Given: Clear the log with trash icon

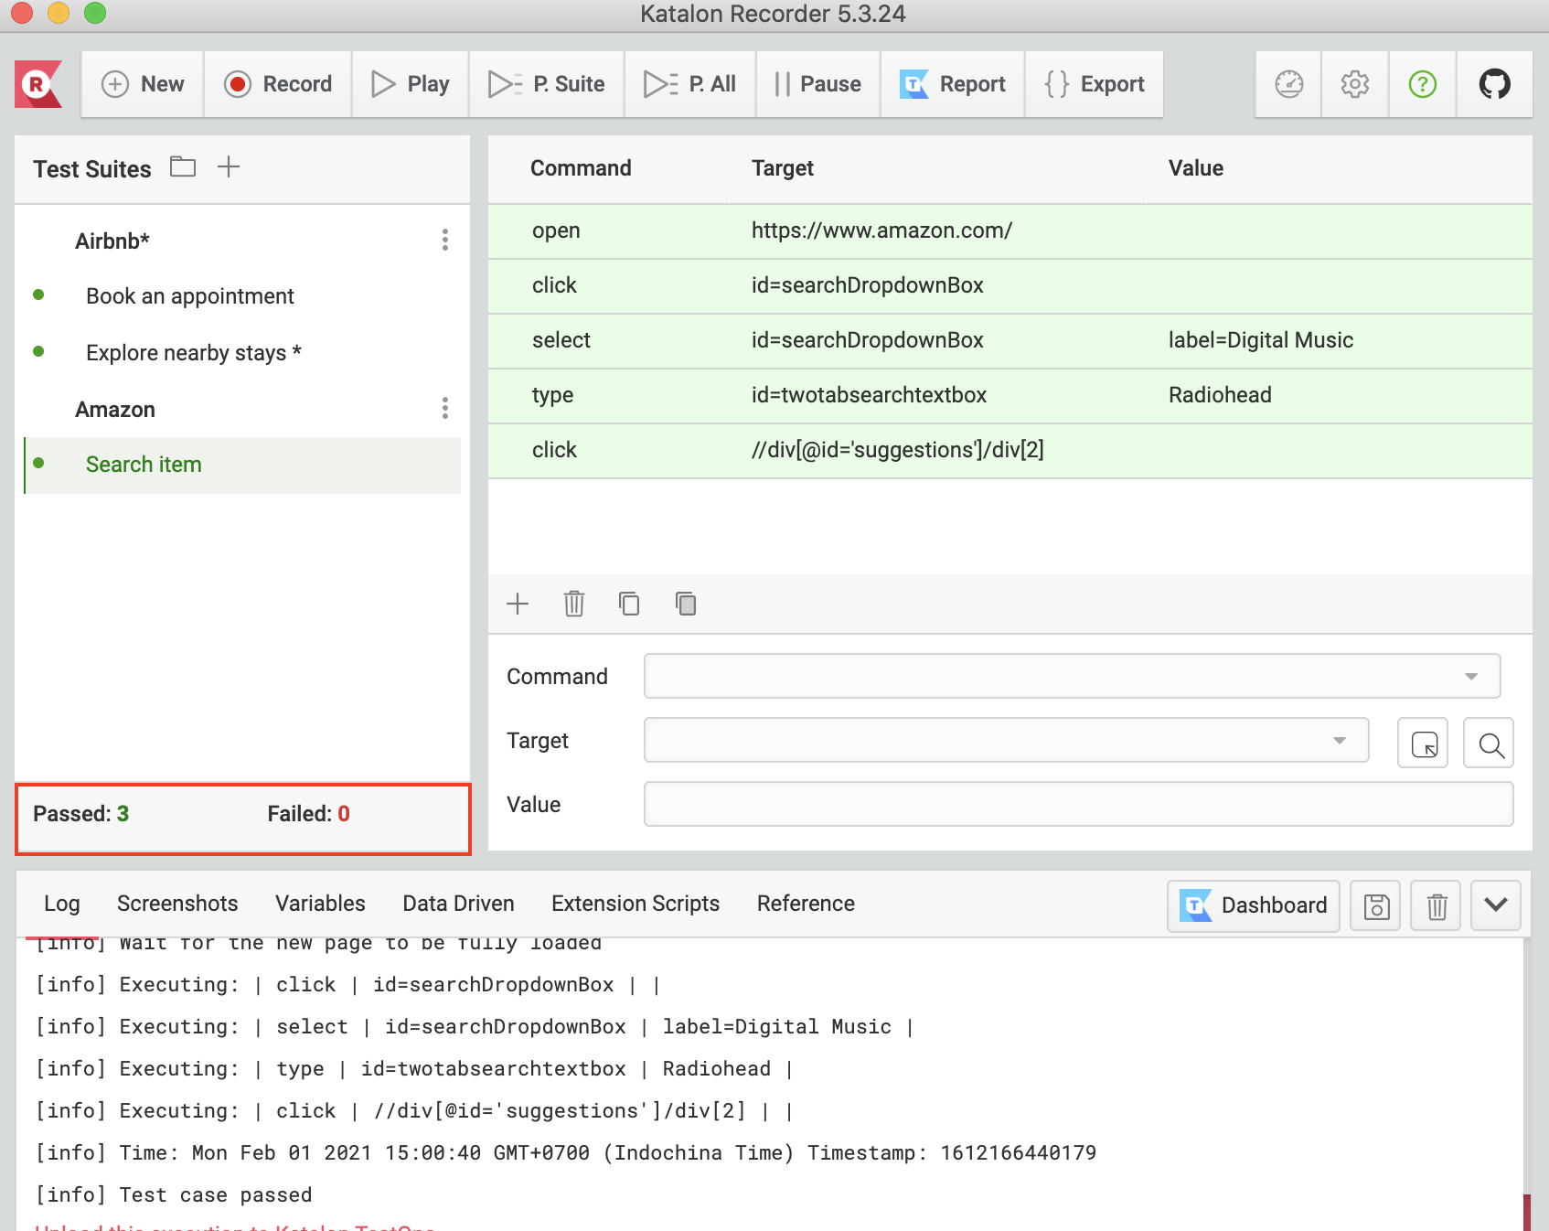Looking at the screenshot, I should point(1437,905).
